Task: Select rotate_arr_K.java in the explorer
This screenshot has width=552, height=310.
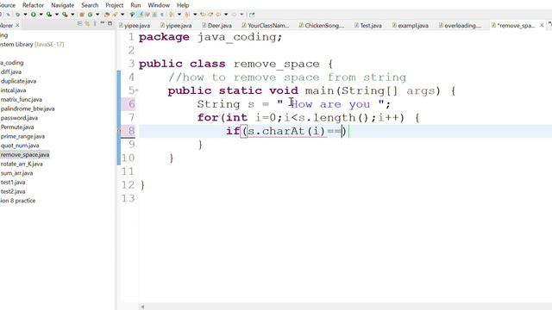Action: 22,164
